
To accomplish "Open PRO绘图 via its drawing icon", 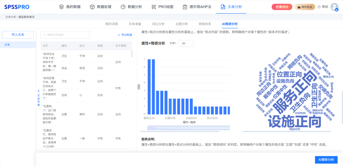I will point(154,7).
